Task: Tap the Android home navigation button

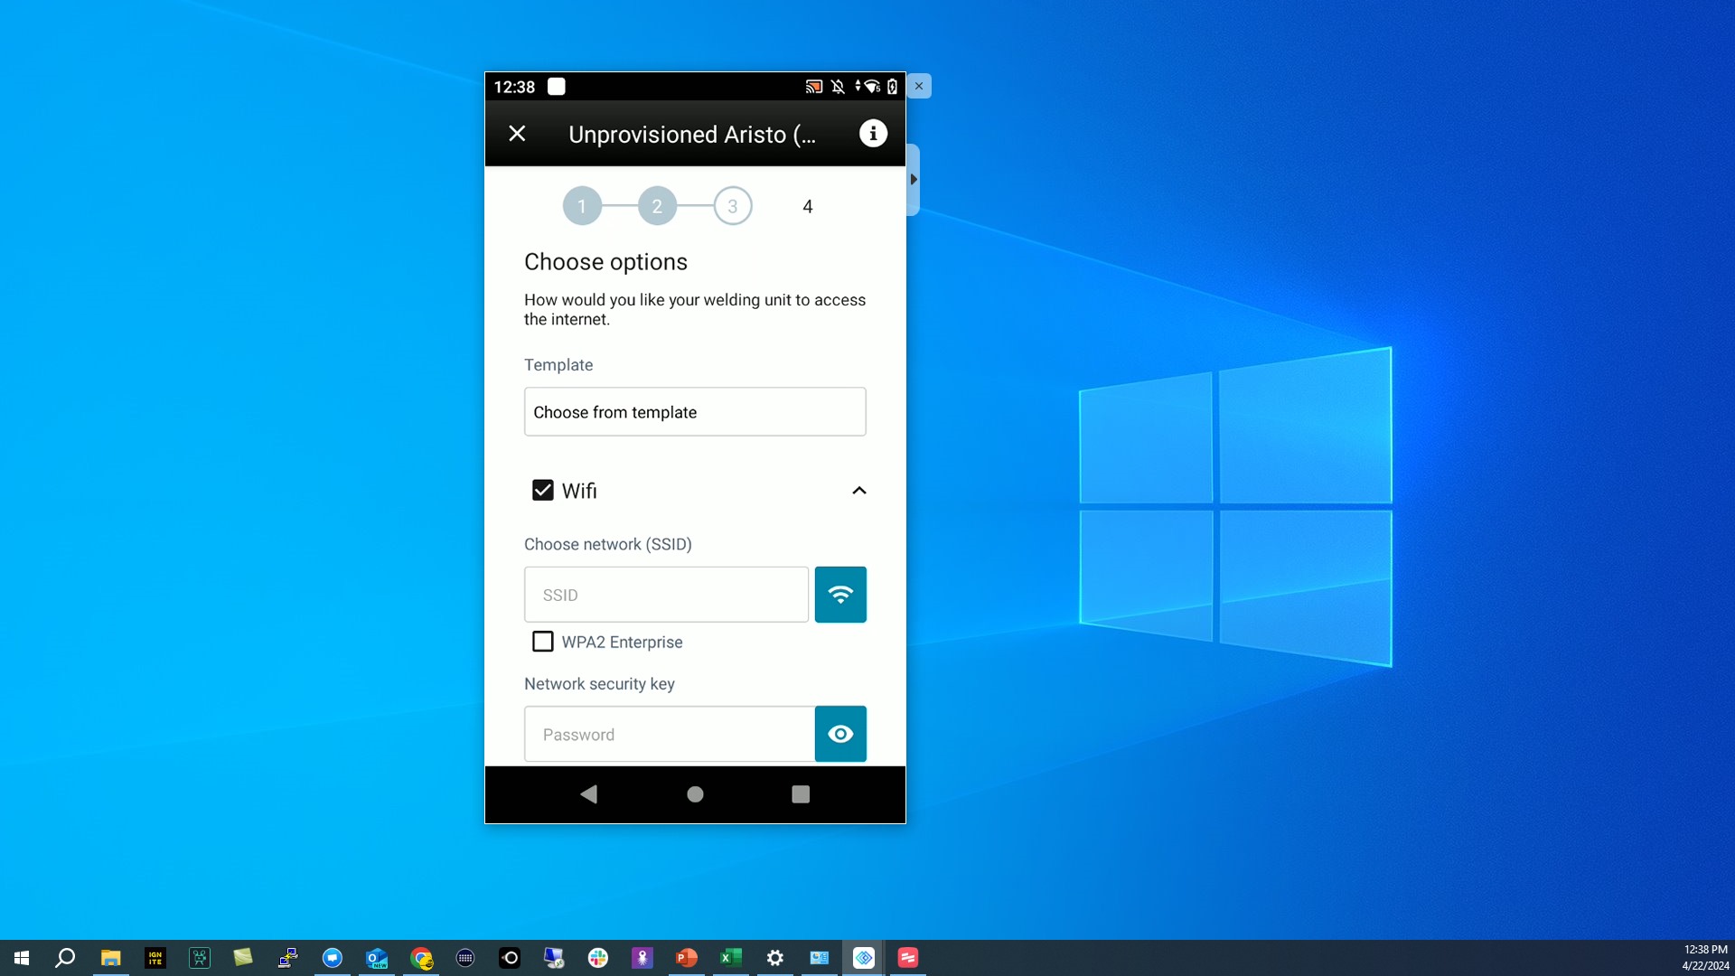Action: point(695,794)
